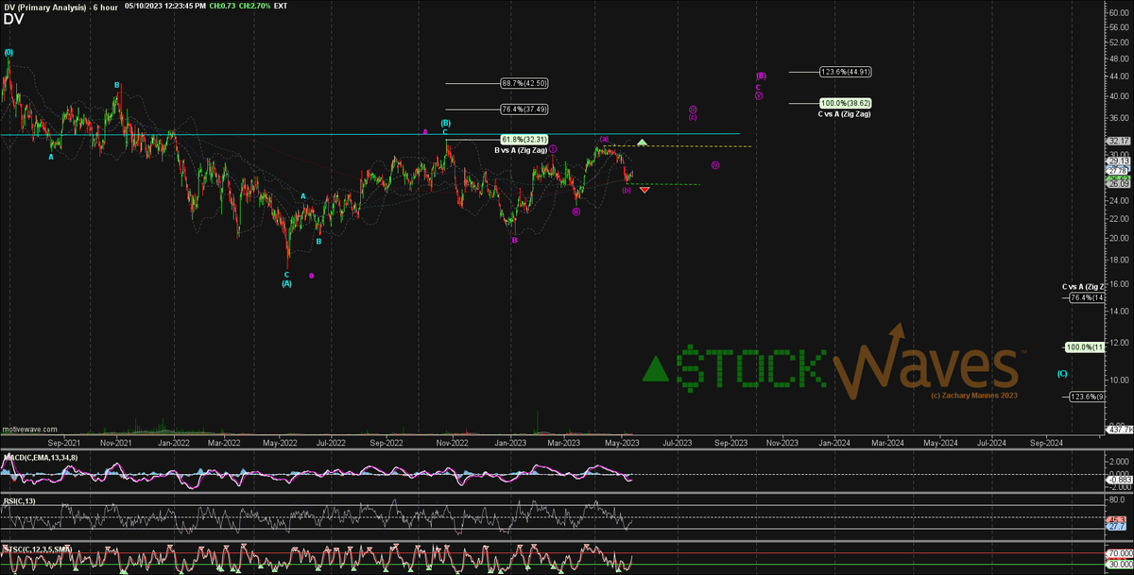Click the Jan-2023 date axis label
The height and width of the screenshot is (575, 1134).
pyautogui.click(x=512, y=441)
